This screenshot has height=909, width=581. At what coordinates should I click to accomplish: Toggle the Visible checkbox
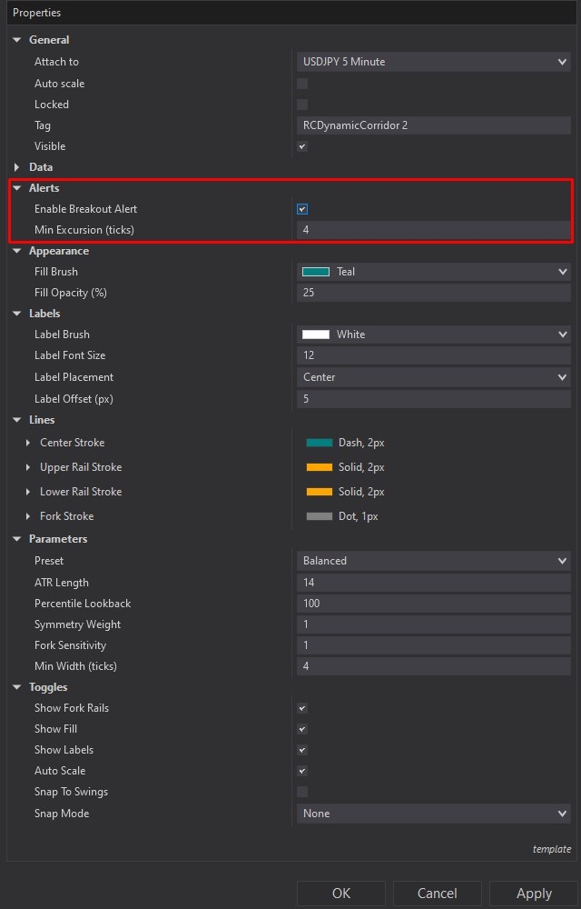coord(301,145)
